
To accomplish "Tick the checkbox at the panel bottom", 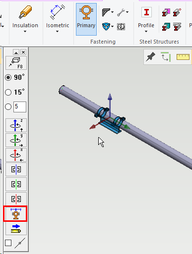I will (x=8, y=243).
